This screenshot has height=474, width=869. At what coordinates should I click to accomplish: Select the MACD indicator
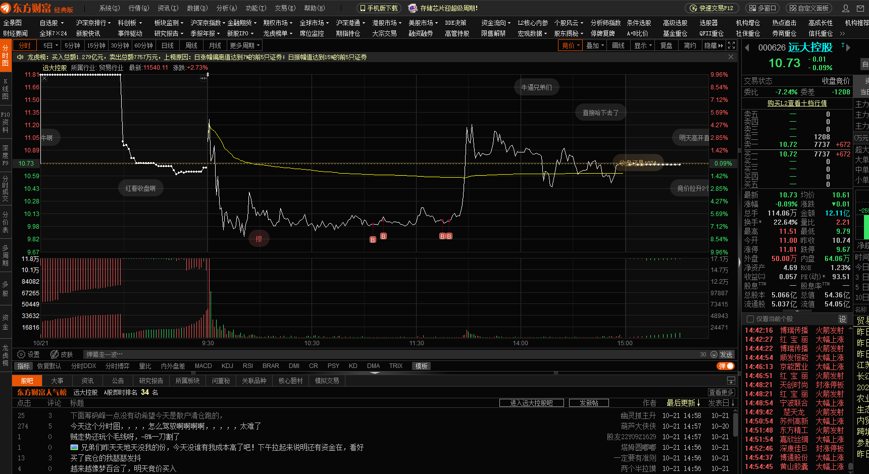click(x=203, y=366)
